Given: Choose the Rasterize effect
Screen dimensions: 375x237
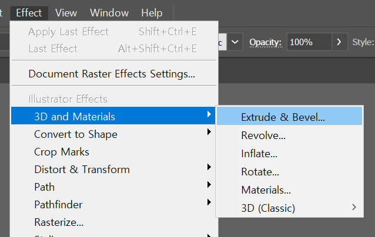Looking at the screenshot, I should [x=114, y=222].
